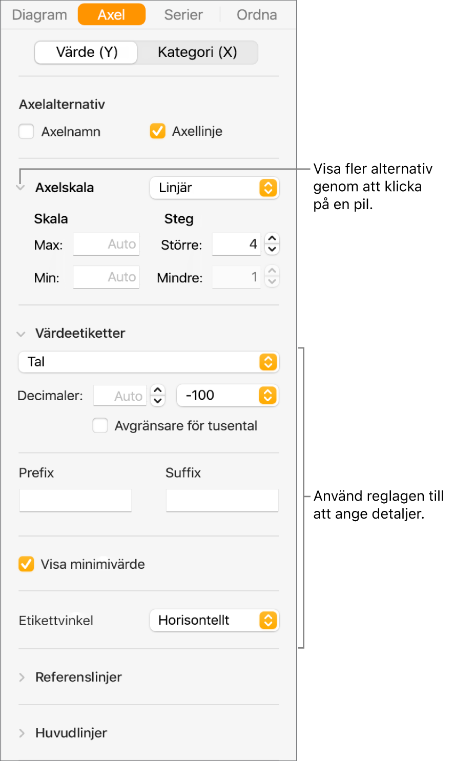Expand the Referenslinjer section
This screenshot has height=761, width=454.
point(22,677)
